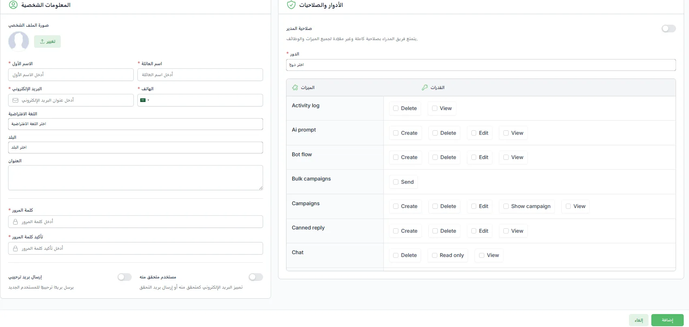Click the personal information user icon

coord(13,5)
